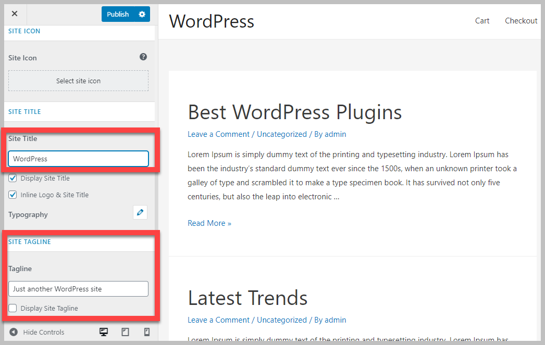Switch to desktop preview icon
Screen dimensions: 545x345
[104, 332]
